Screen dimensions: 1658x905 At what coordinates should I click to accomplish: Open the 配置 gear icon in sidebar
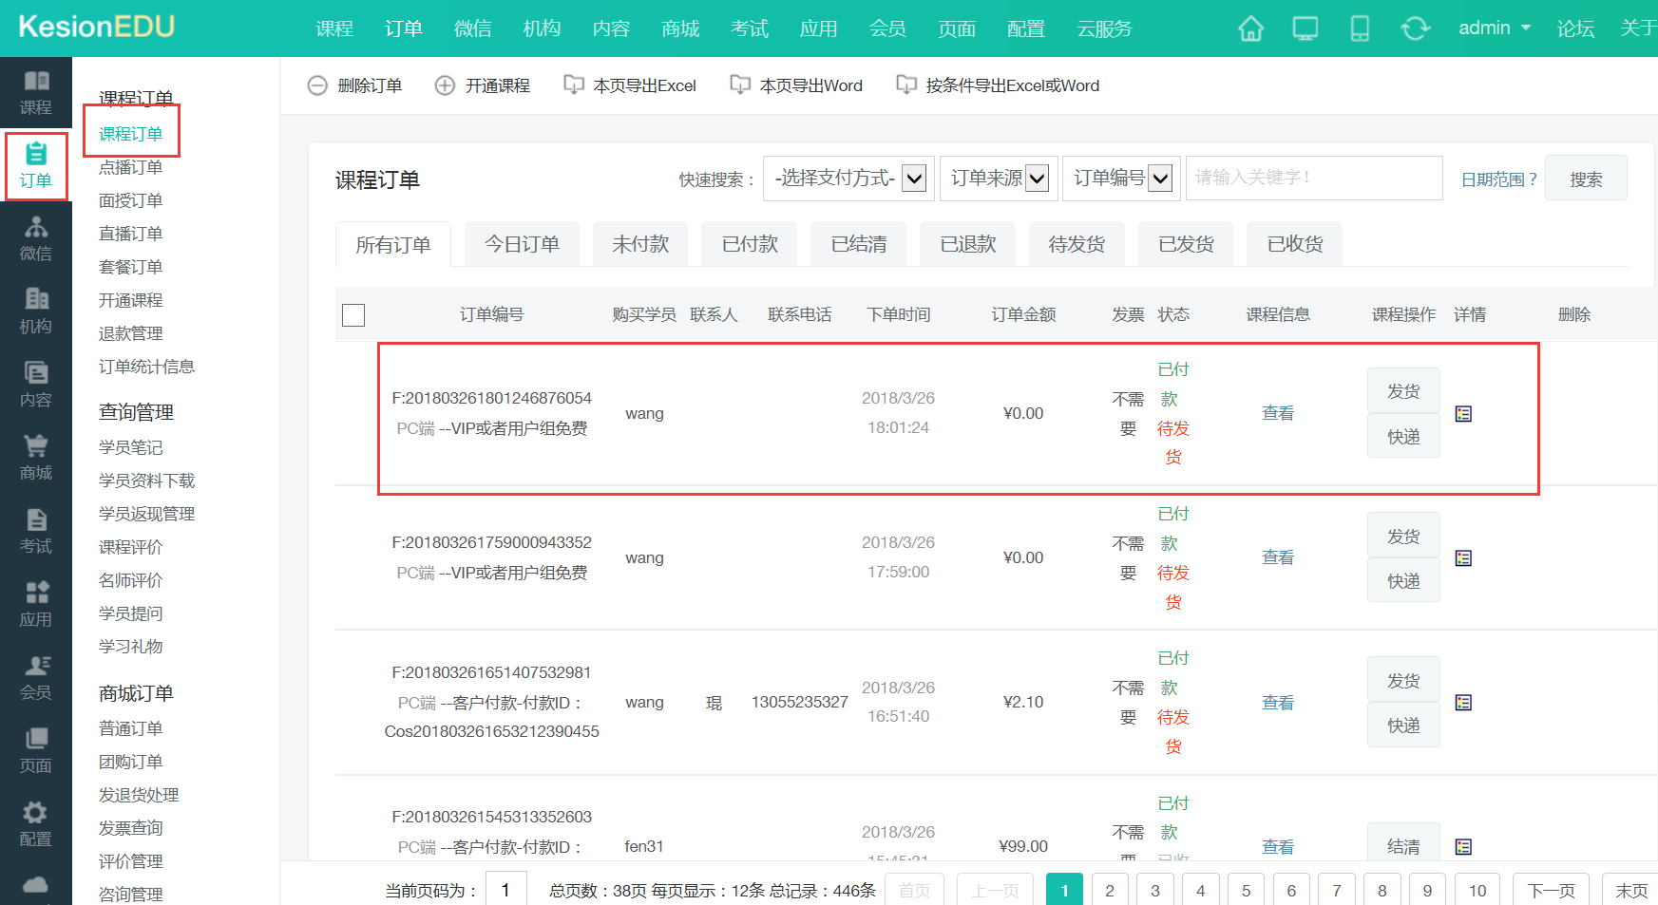point(36,823)
